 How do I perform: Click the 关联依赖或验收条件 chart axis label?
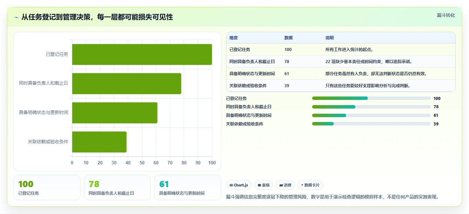pyautogui.click(x=48, y=142)
